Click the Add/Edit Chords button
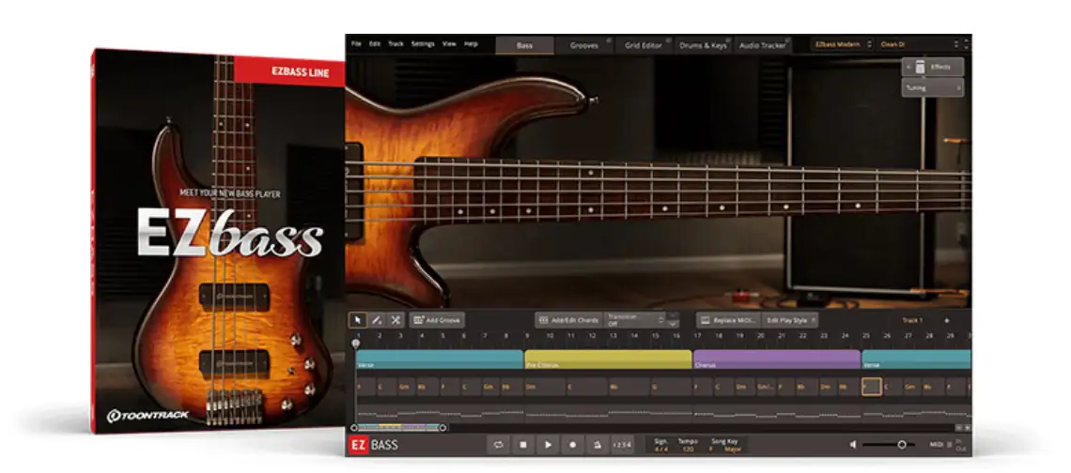 coord(568,319)
